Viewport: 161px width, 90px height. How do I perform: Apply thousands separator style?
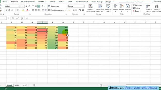pos(76,10)
